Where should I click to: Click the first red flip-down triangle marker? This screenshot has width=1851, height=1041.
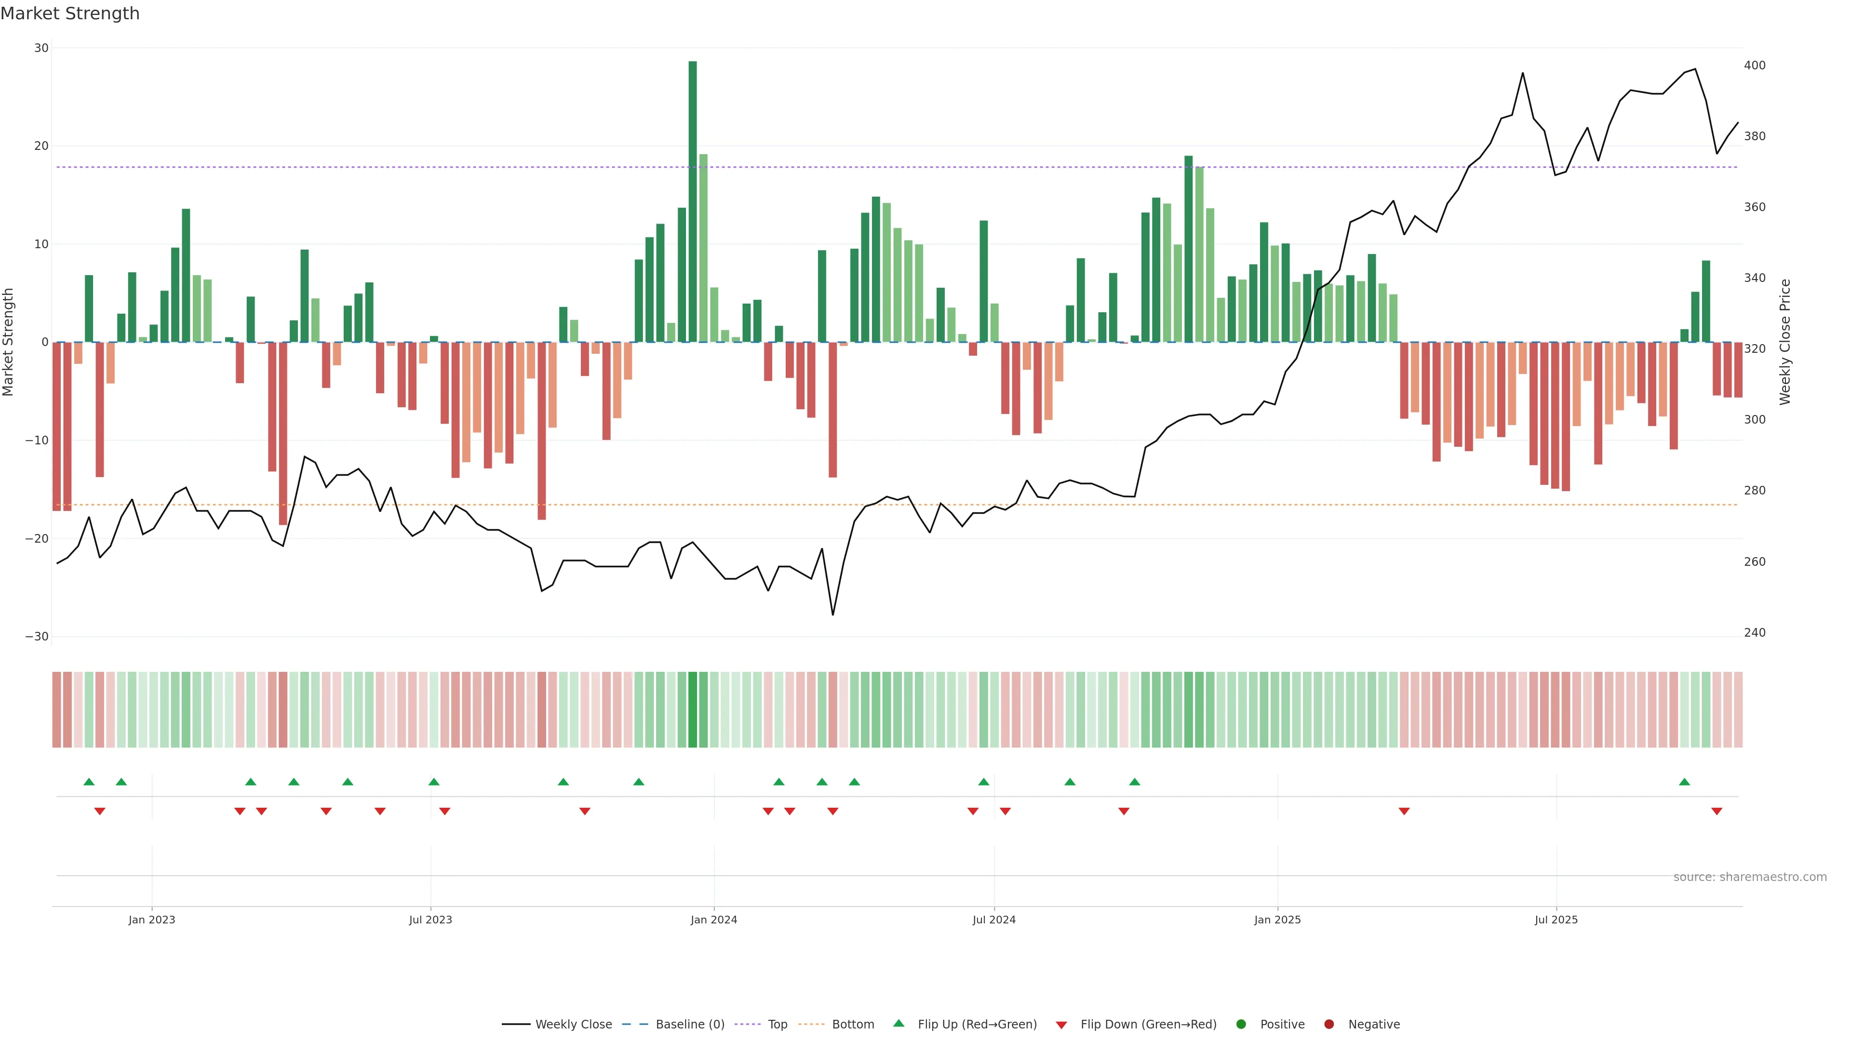[x=100, y=811]
